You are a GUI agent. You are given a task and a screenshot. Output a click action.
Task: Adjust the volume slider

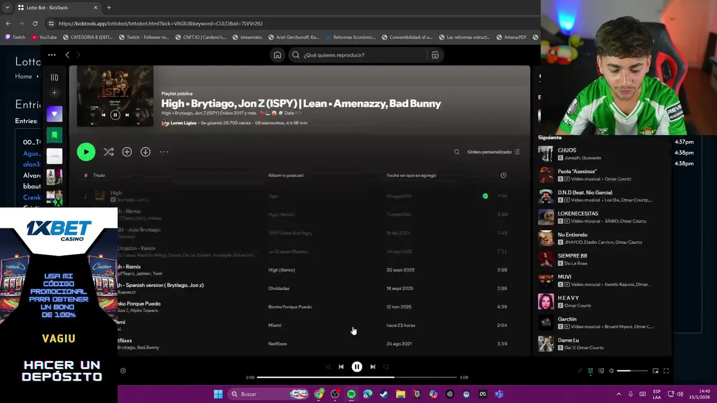tap(631, 371)
